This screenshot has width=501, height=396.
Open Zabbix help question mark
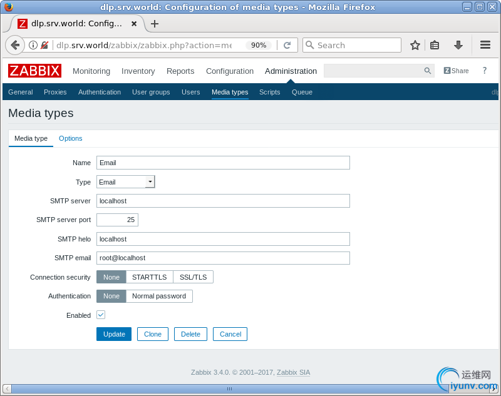484,71
